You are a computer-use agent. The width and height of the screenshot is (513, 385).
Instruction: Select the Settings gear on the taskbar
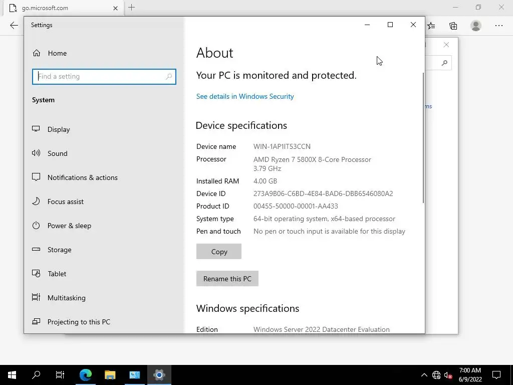click(159, 375)
